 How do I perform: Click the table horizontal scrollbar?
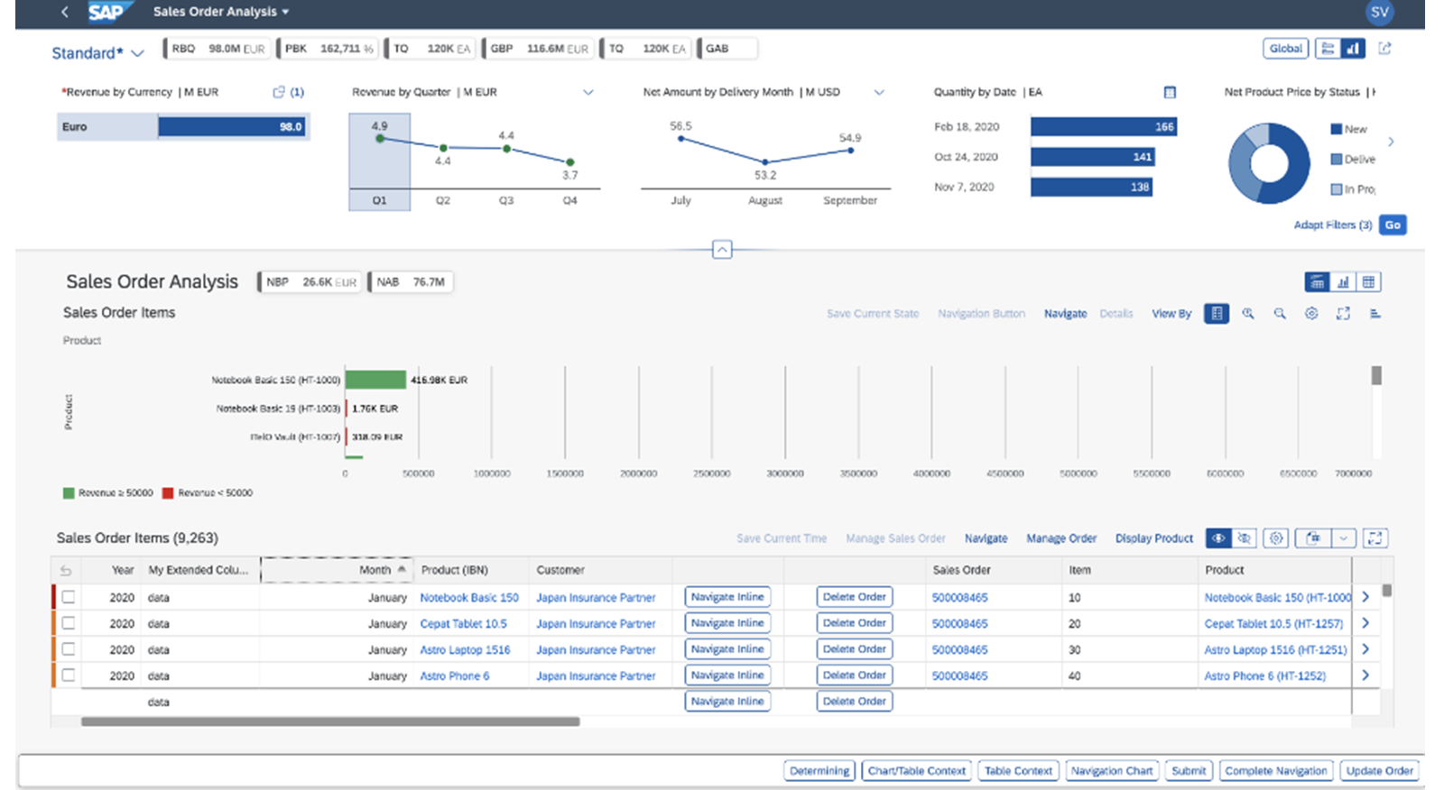330,721
